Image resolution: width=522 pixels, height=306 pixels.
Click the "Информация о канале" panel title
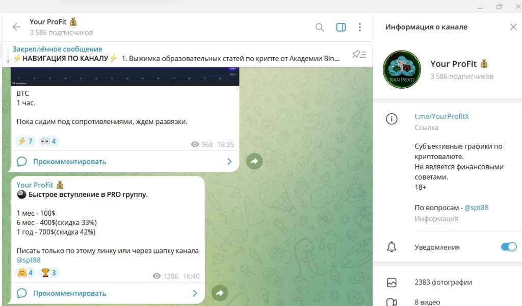point(426,27)
